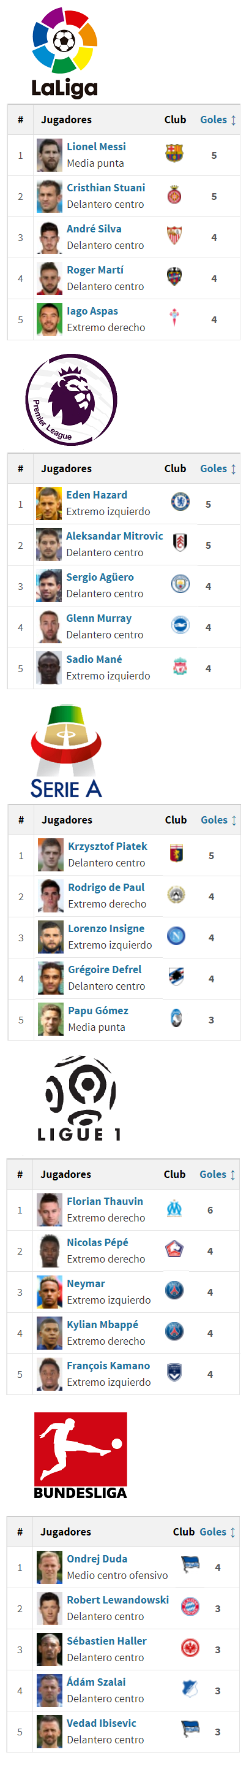The image size is (249, 1774).
Task: Click the Premier League lion logo
Action: click(71, 400)
